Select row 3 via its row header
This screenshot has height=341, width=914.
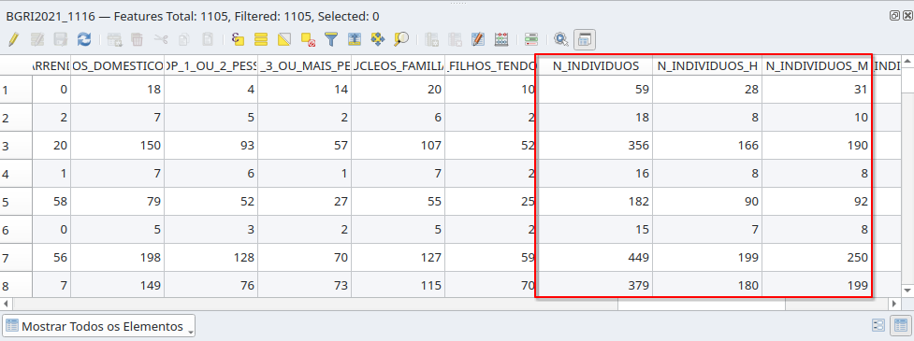(x=16, y=146)
